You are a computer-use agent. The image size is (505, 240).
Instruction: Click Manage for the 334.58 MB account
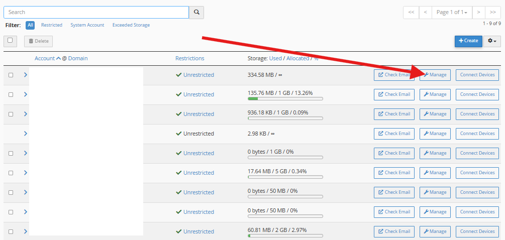coord(435,75)
